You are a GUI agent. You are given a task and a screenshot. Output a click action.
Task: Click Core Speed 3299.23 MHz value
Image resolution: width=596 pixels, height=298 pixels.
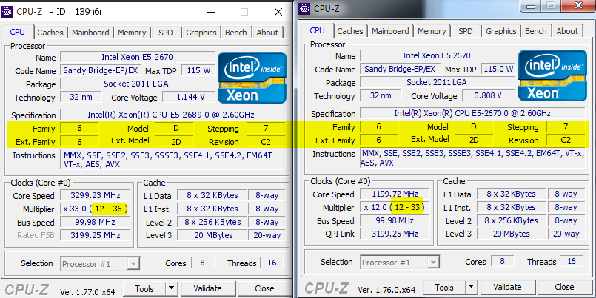95,196
